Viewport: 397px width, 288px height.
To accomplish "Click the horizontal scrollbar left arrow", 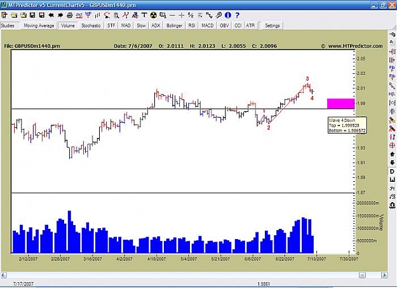I will [4, 275].
